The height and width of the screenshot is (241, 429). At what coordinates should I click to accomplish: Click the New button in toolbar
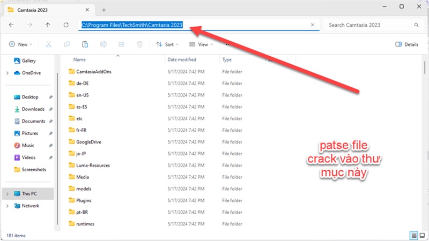[x=21, y=44]
